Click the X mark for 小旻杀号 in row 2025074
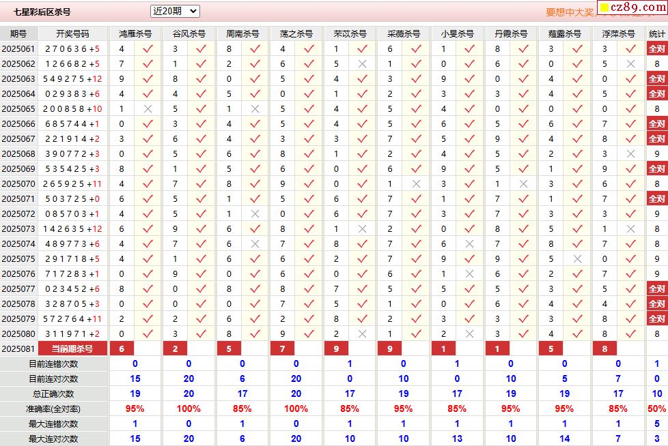 470,243
